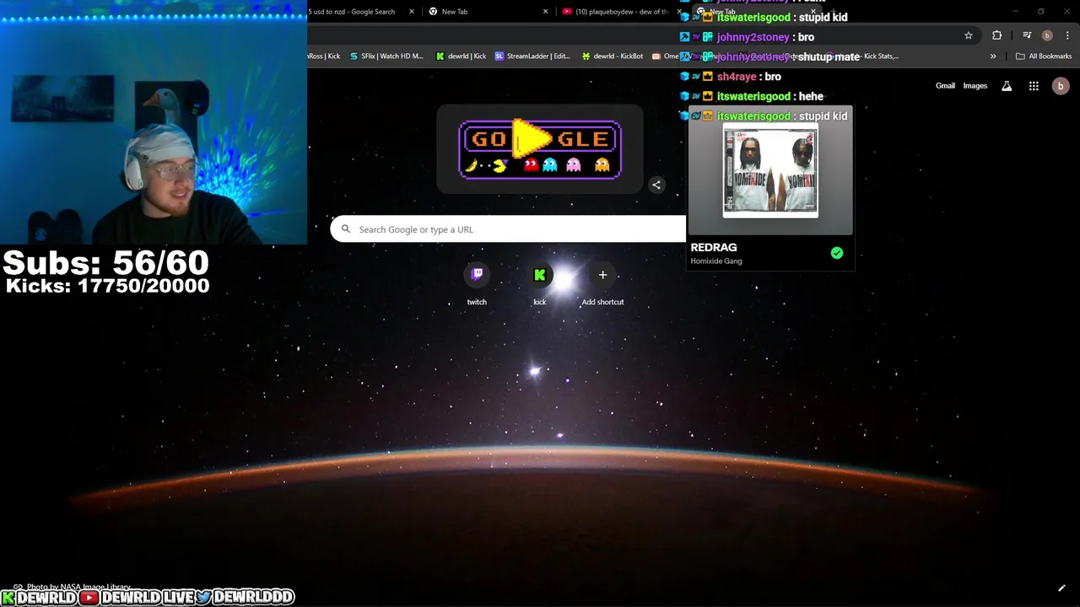Close the 'usd to nzd' Google Search tab
Viewport: 1080px width, 607px height.
(412, 12)
